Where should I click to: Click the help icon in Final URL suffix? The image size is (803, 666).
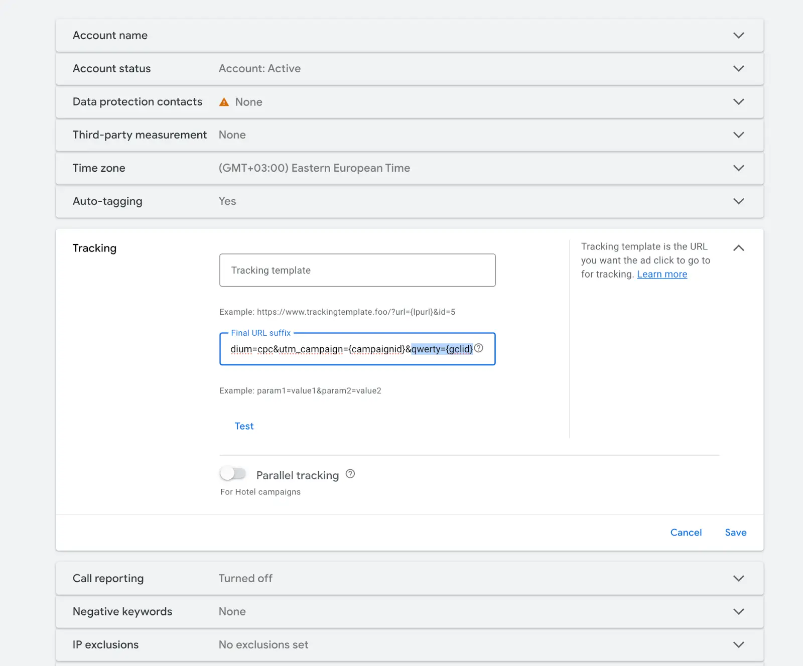point(479,348)
